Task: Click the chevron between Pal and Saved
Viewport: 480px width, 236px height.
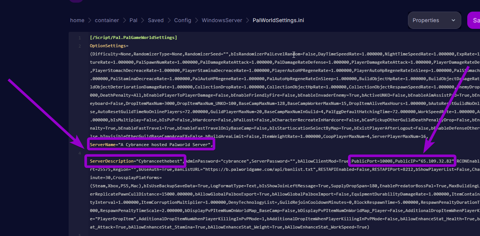Action: 143,20
